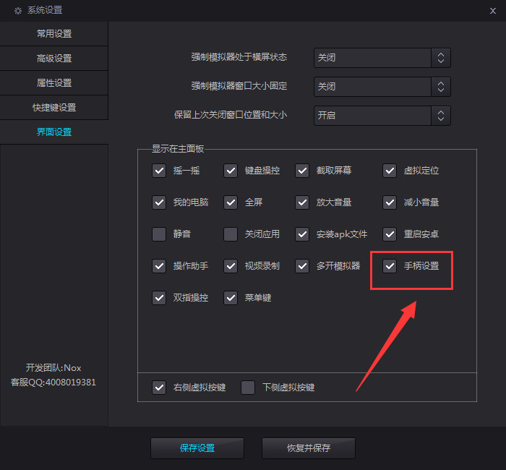Close the 系统设置 window
The height and width of the screenshot is (470, 506).
493,10
